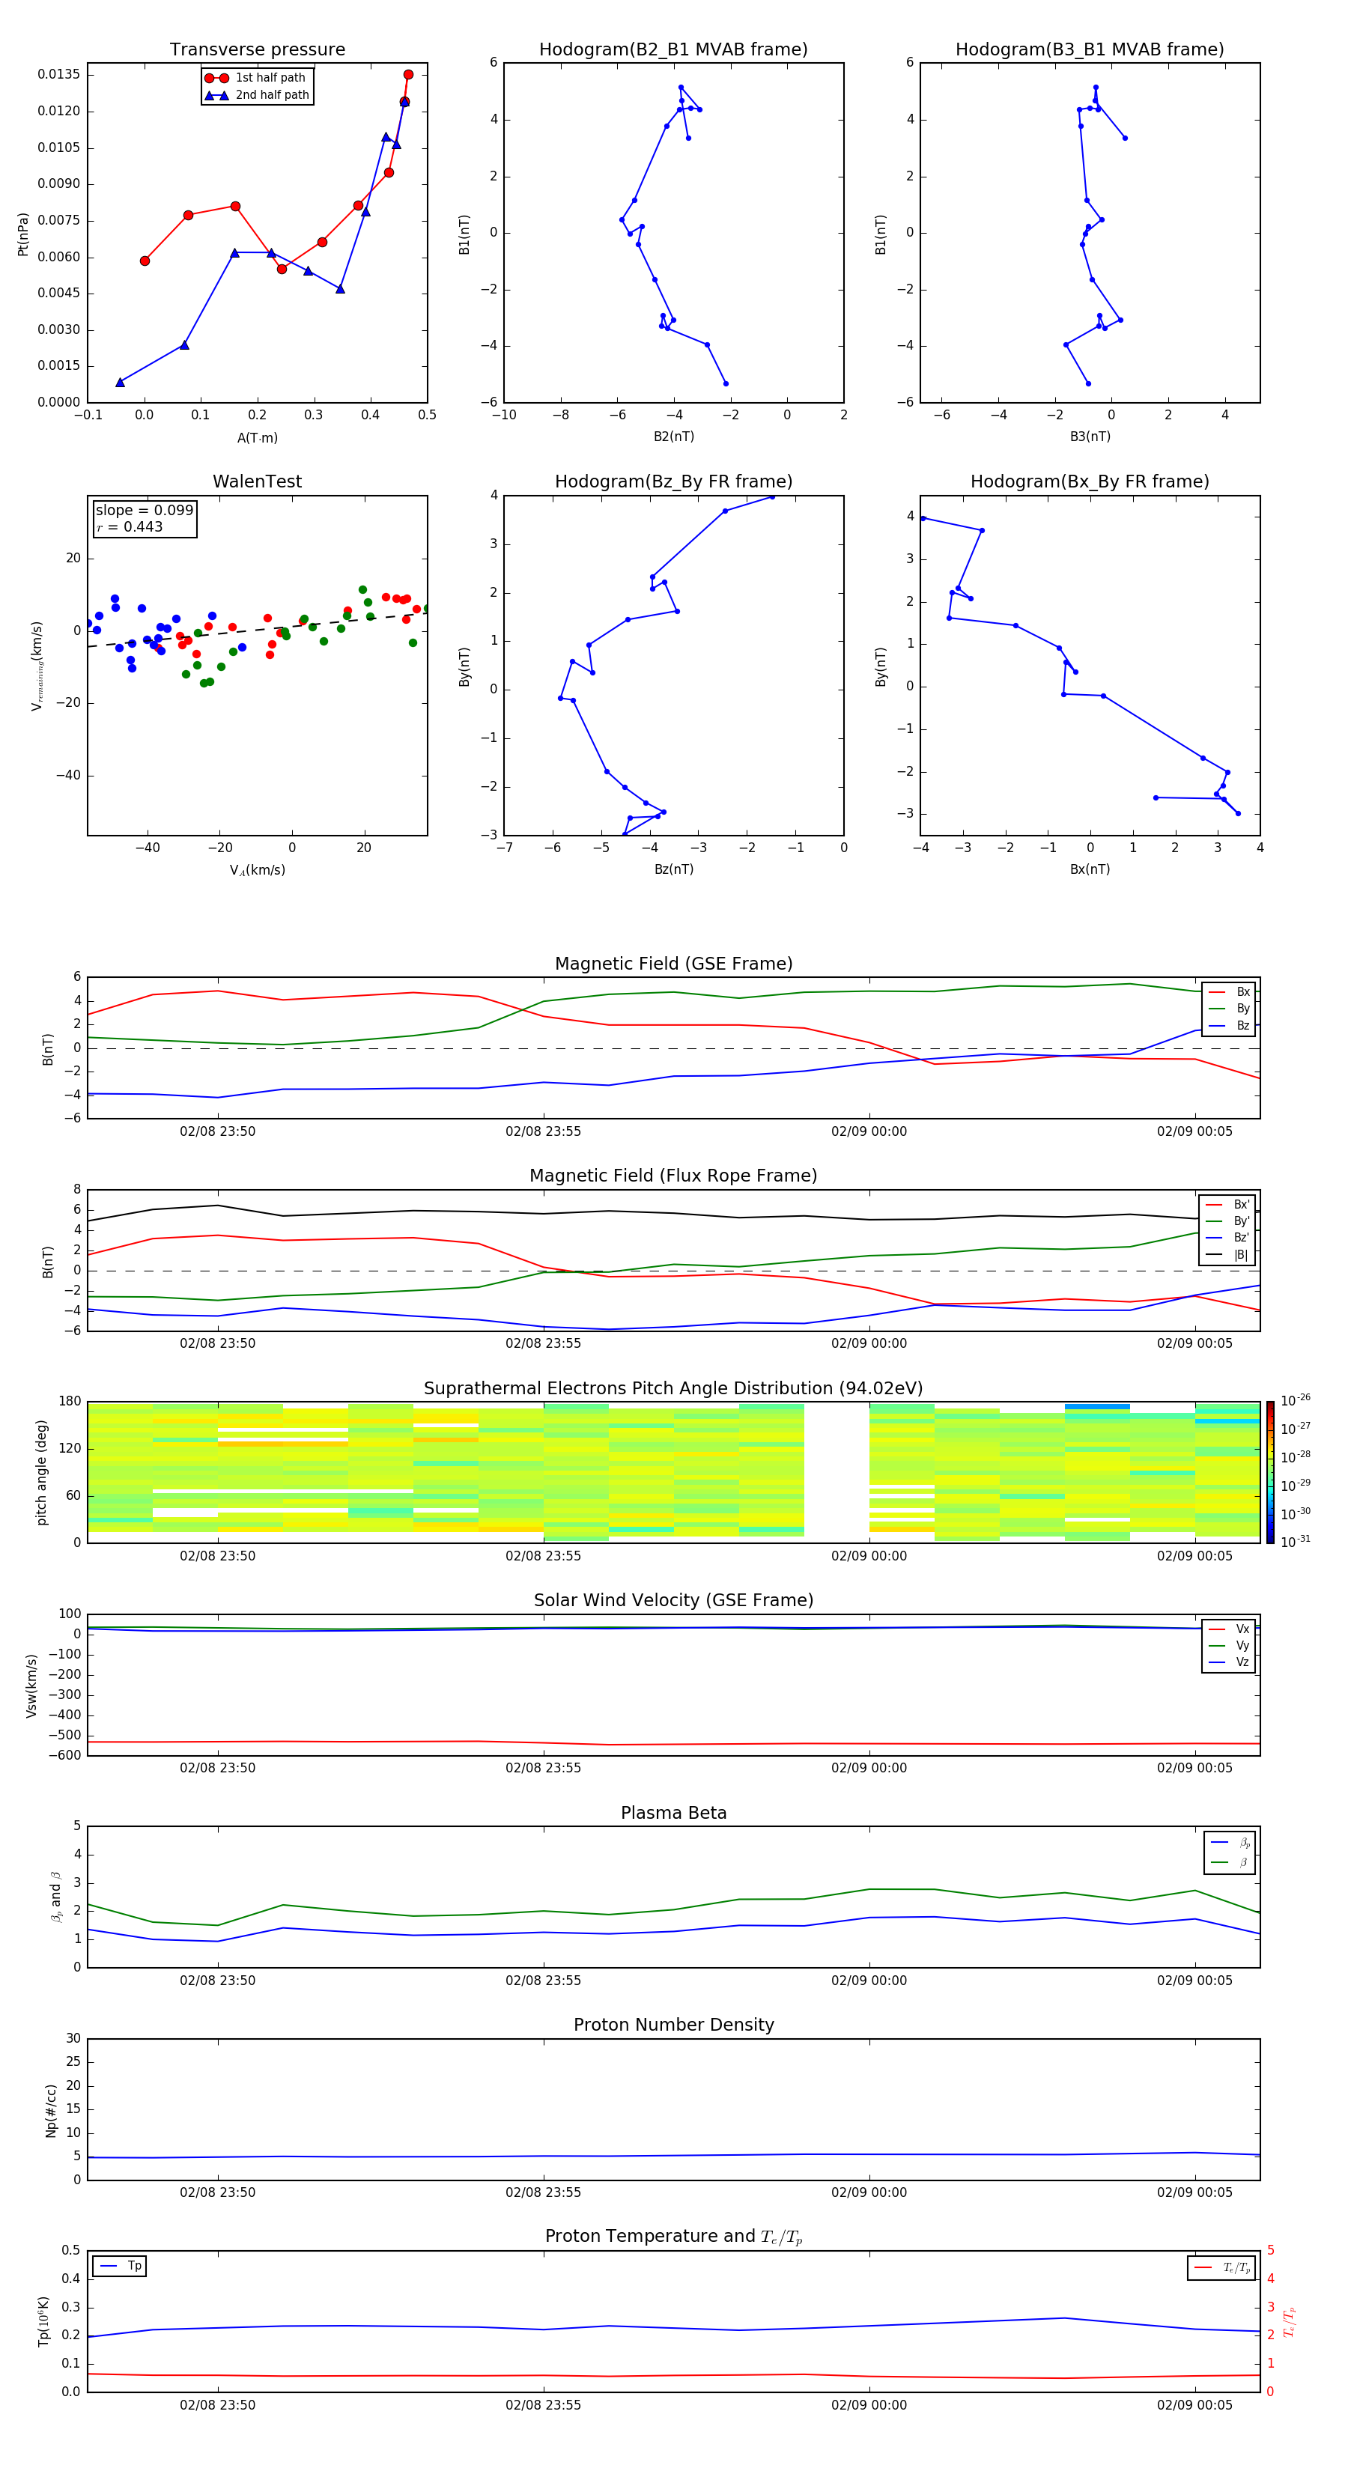Click '|B|' entry in flux rope legend
1348x2471 pixels.
click(x=1228, y=1255)
